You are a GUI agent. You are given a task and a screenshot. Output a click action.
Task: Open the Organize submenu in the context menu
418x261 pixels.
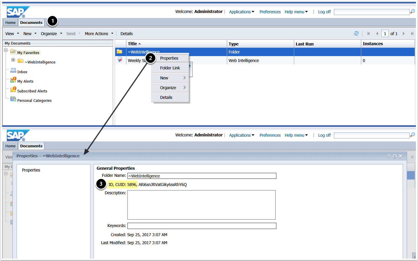coord(170,88)
